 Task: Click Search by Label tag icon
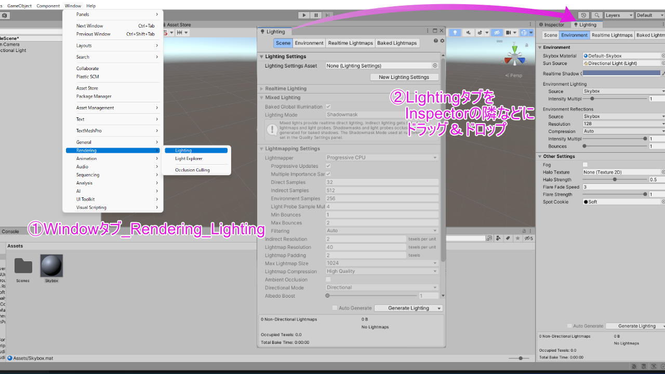508,238
